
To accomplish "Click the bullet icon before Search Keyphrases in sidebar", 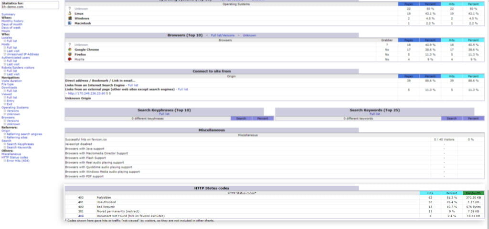I will pyautogui.click(x=5, y=144).
